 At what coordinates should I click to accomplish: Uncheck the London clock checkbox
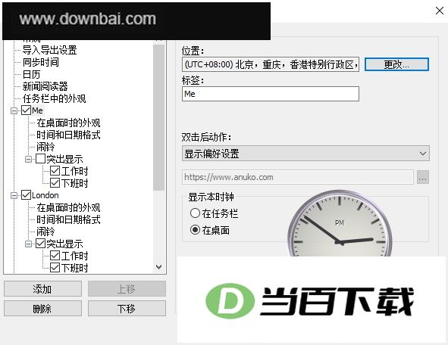[x=26, y=195]
